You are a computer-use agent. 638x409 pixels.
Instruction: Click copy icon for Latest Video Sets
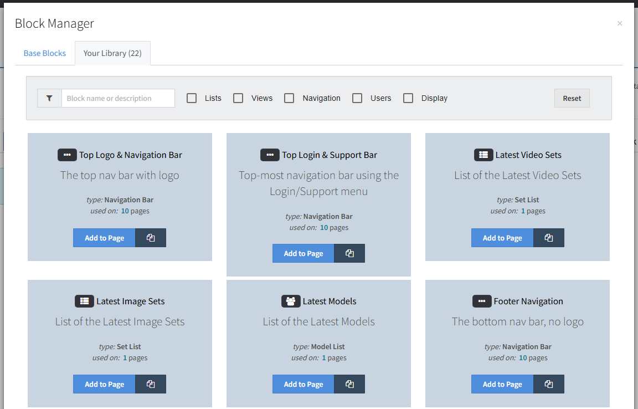tap(548, 238)
